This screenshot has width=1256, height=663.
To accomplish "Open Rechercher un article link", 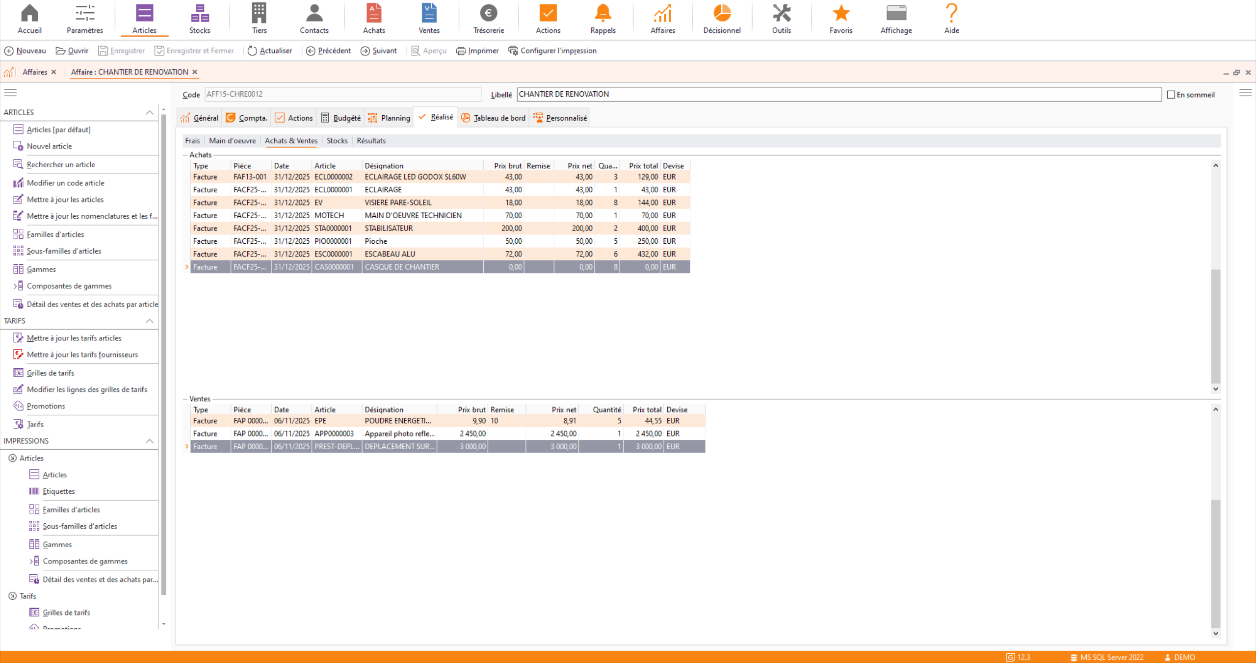I will tap(61, 165).
